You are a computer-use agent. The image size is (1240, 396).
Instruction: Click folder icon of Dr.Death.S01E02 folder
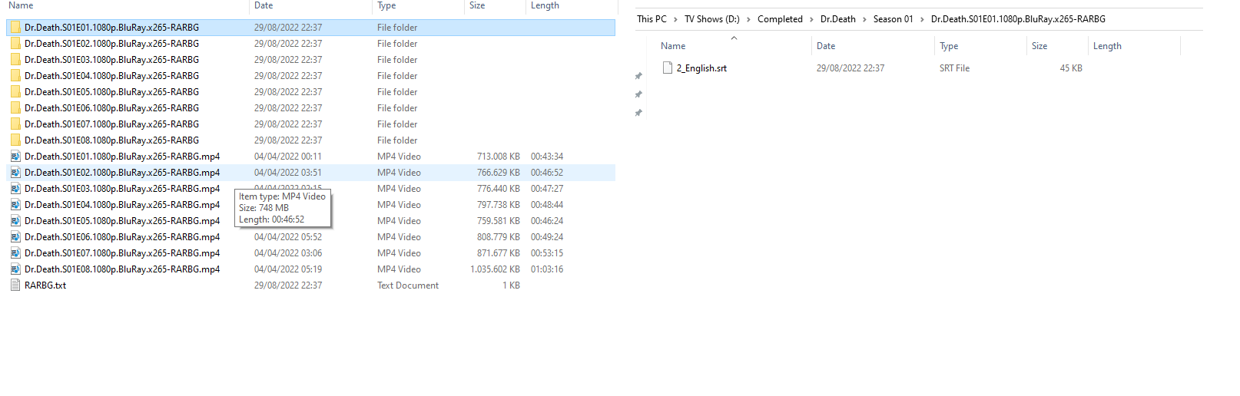[15, 44]
